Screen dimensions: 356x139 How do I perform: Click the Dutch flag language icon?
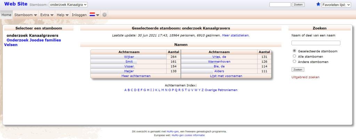tap(92, 15)
